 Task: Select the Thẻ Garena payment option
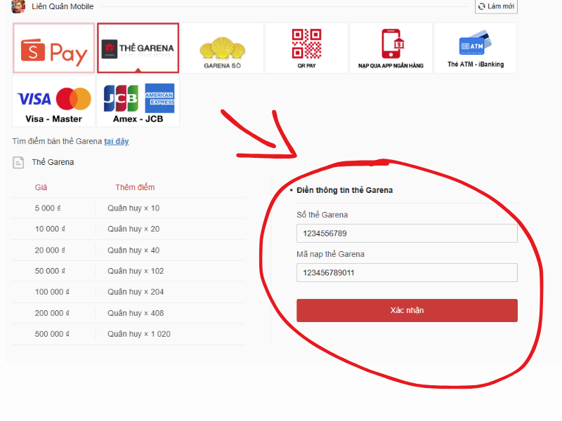tap(138, 48)
